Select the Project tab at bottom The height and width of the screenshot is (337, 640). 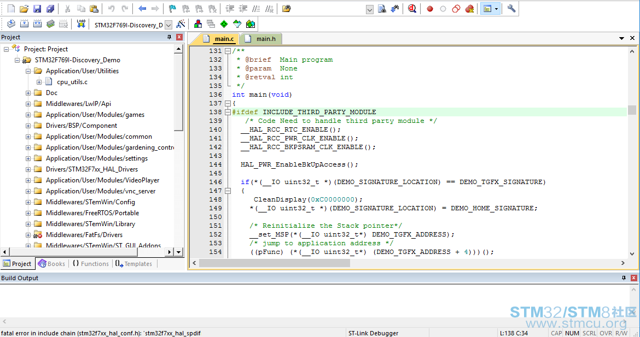(18, 264)
